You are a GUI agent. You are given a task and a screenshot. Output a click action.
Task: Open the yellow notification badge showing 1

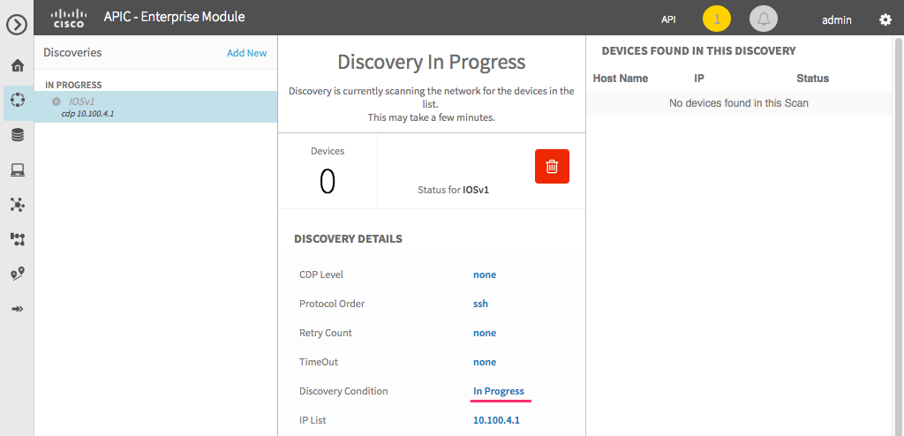tap(717, 19)
